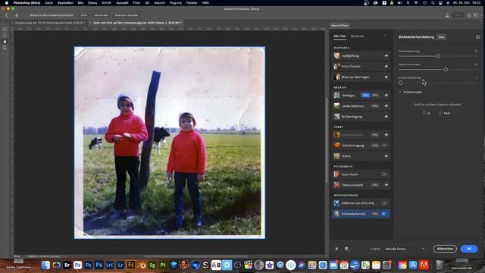Image resolution: width=485 pixels, height=273 pixels.
Task: Open Finder from the Dock
Action: click(45, 265)
